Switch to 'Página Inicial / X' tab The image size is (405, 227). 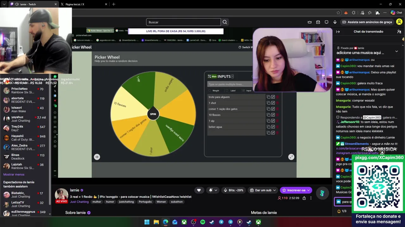84,4
